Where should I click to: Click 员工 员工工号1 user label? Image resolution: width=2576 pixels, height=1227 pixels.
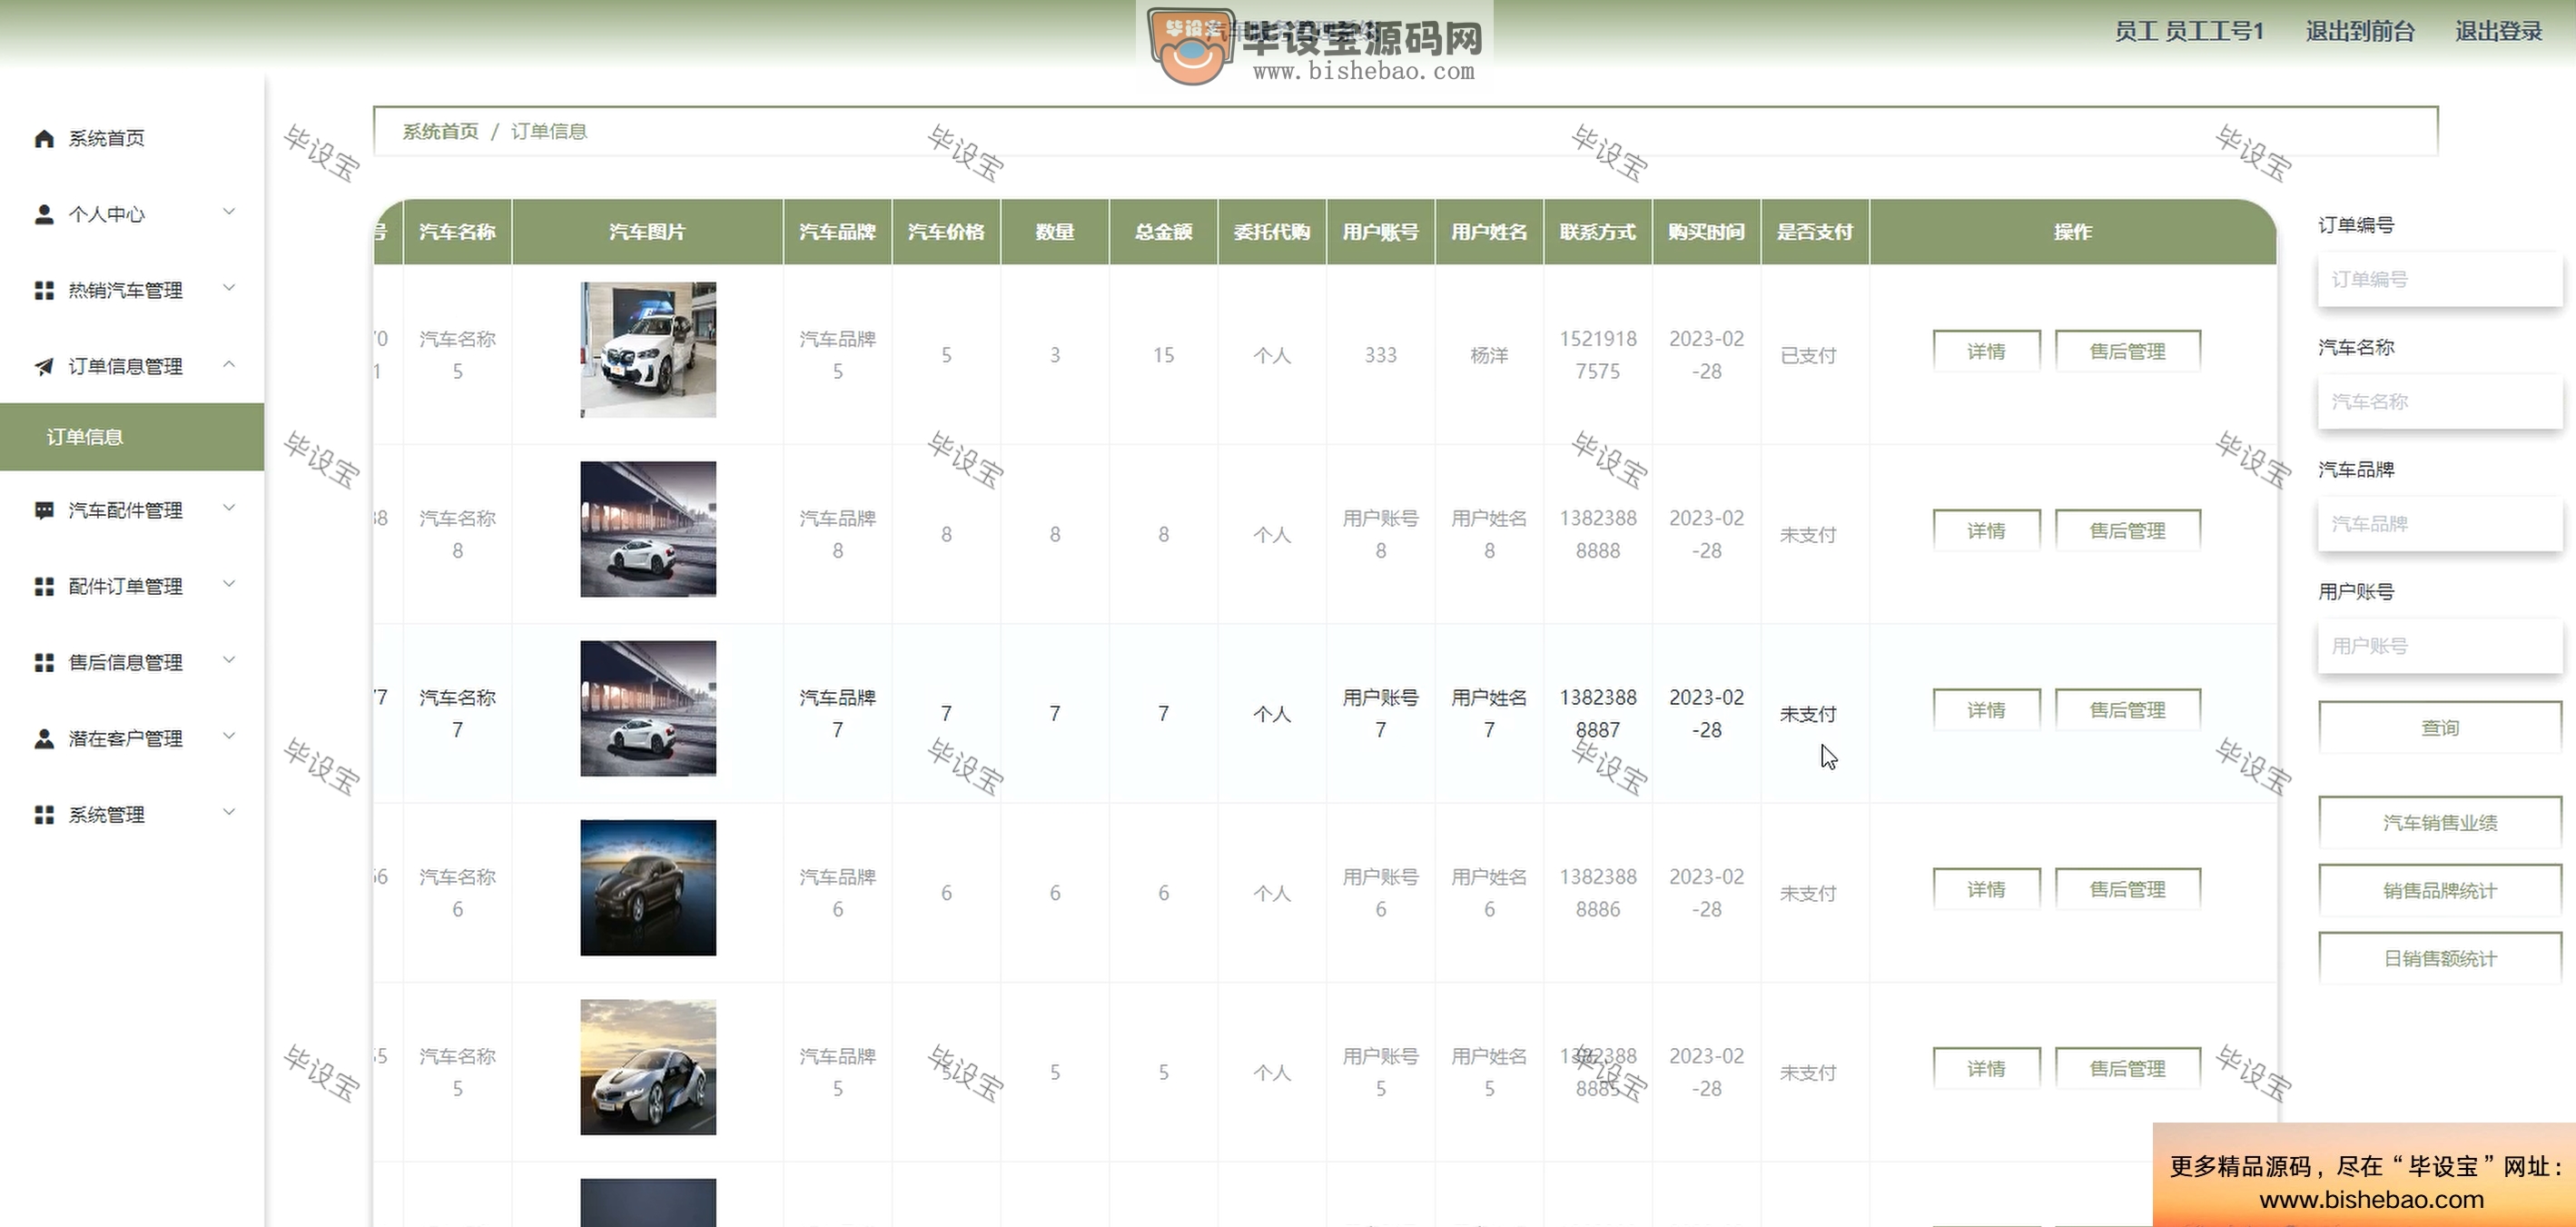(2189, 31)
